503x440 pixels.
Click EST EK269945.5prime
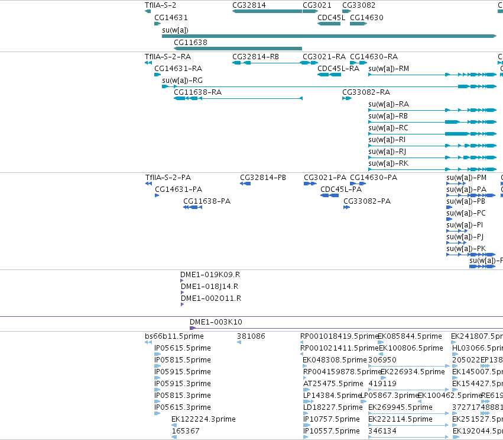400,408
